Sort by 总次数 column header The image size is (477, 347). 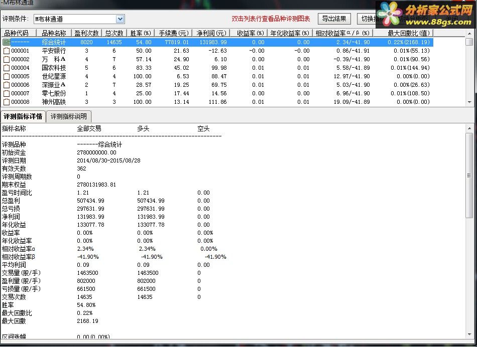(x=114, y=33)
